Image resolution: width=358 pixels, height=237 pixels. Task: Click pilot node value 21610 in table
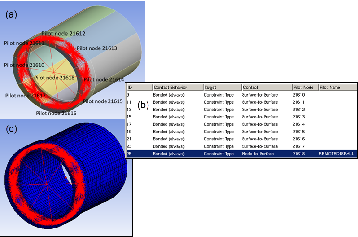(x=298, y=95)
